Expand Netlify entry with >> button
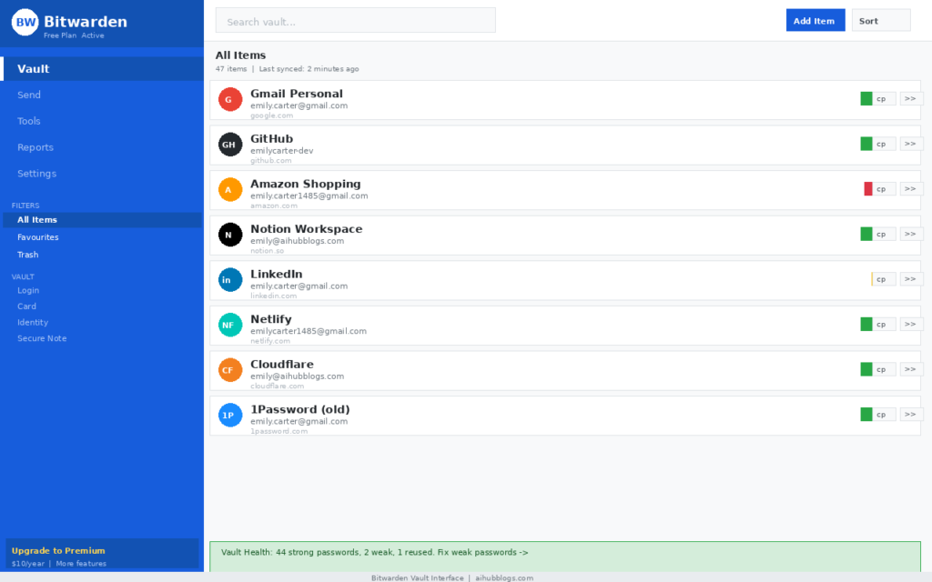 910,325
